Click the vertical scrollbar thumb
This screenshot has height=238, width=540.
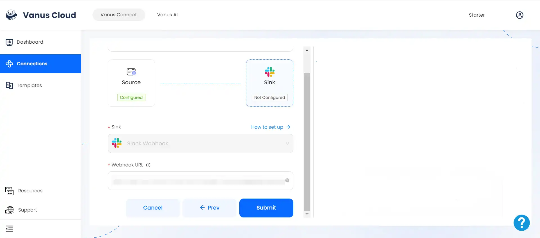tap(307, 142)
